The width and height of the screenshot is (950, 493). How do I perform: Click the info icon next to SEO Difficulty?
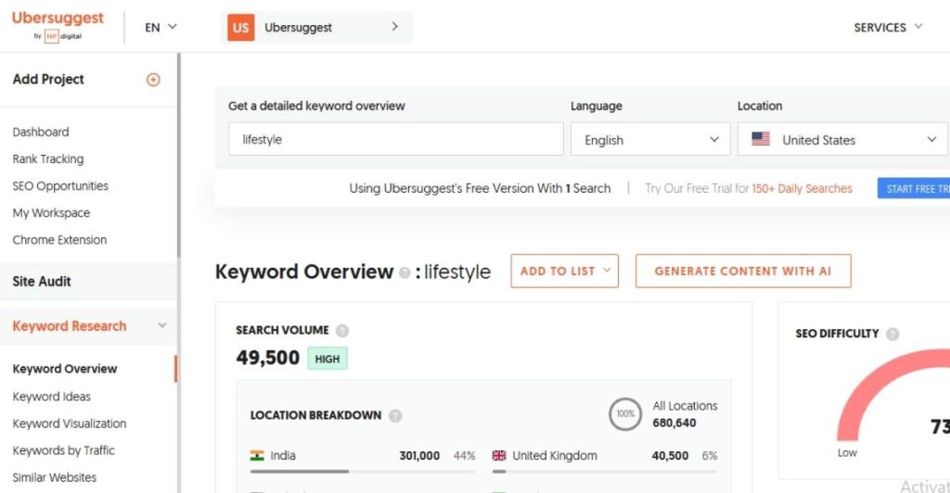(892, 334)
